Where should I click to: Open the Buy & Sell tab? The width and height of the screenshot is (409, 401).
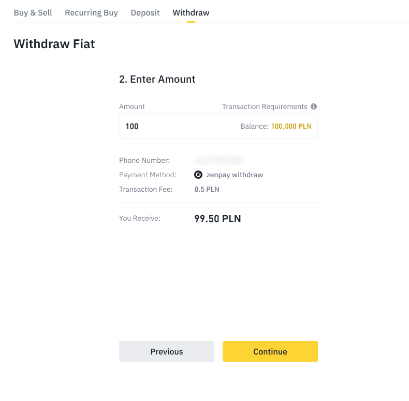33,12
